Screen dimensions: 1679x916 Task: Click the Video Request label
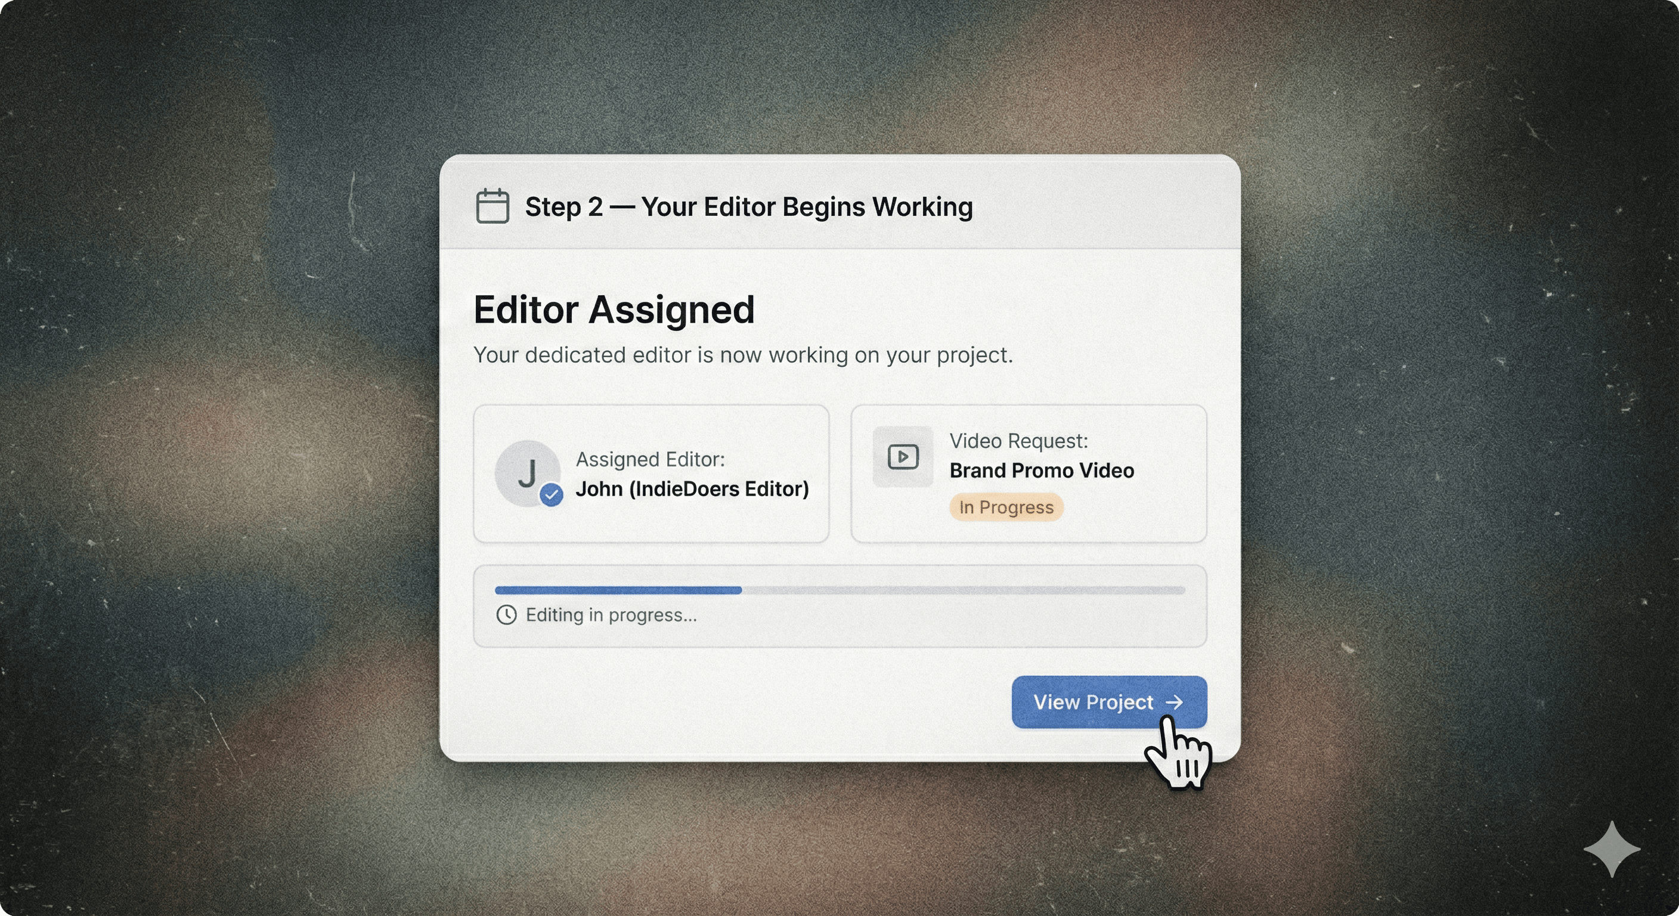(1019, 441)
